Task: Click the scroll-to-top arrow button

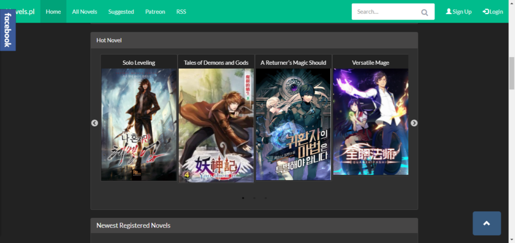Action: point(487,223)
